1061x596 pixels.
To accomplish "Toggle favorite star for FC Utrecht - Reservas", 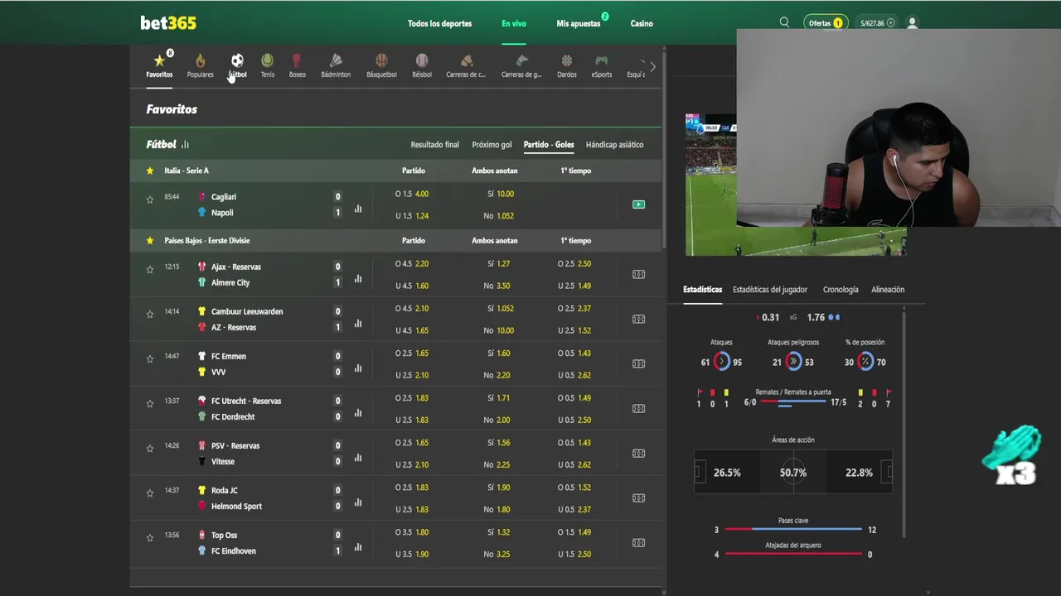I will (x=150, y=403).
